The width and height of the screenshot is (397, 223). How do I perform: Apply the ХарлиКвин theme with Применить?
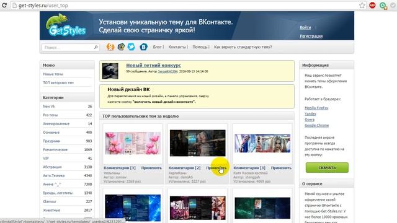tap(216, 168)
